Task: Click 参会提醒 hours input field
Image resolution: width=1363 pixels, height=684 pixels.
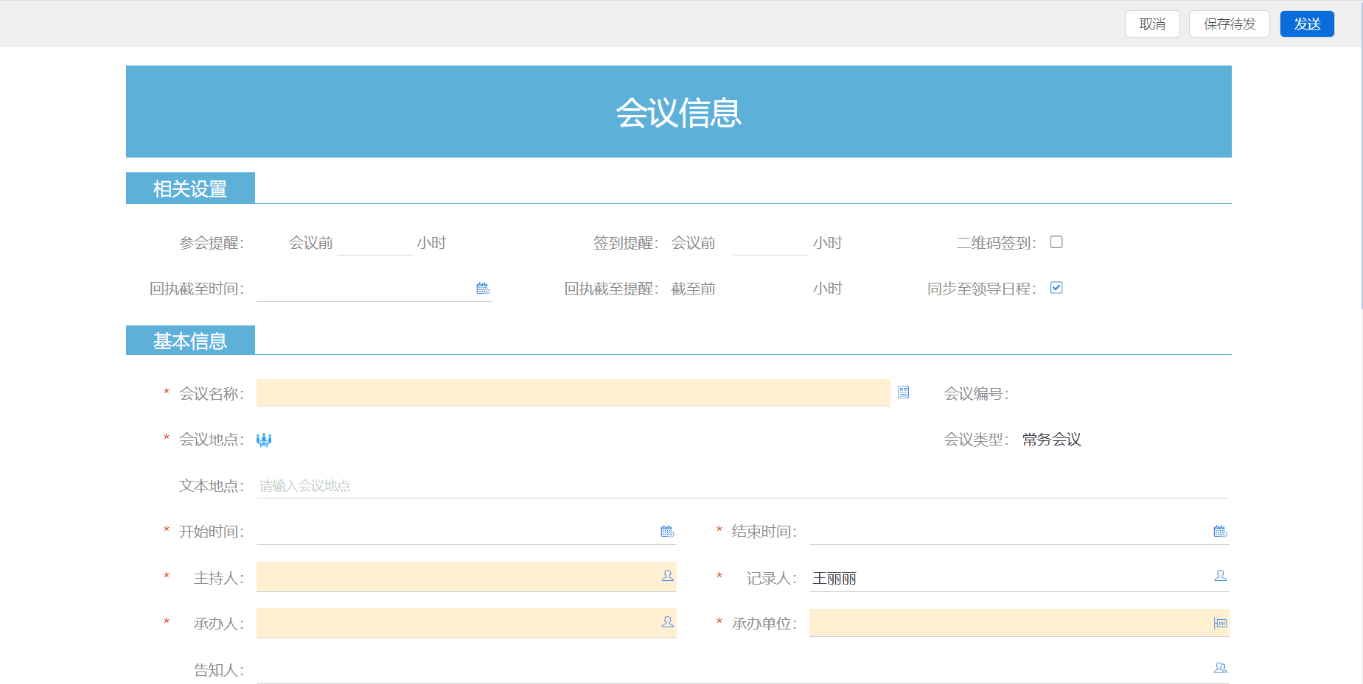Action: coord(374,243)
